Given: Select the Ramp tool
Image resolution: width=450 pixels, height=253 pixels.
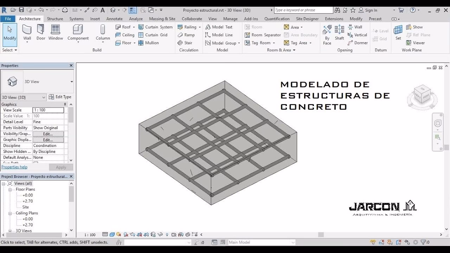Looking at the screenshot, I should [188, 35].
